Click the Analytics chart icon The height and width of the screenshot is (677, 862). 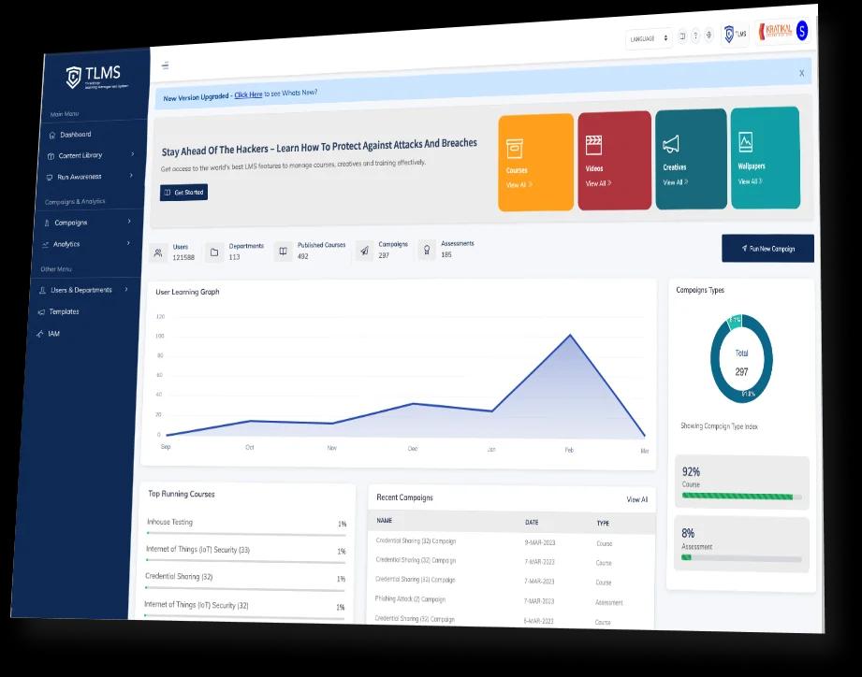(x=45, y=245)
